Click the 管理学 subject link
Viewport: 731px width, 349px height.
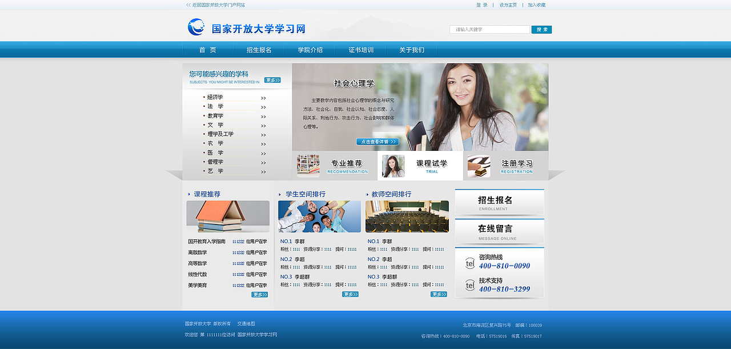pyautogui.click(x=215, y=162)
